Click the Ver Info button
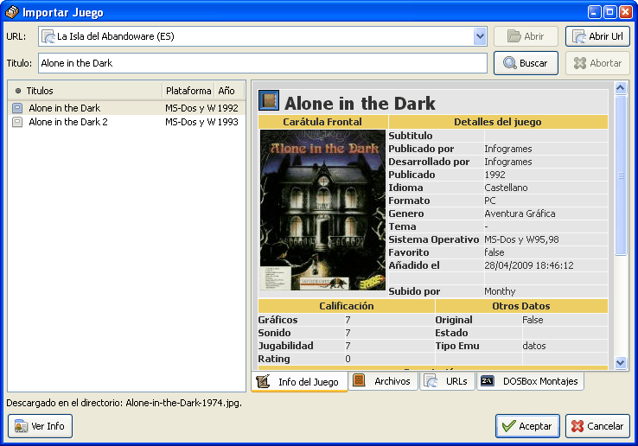 tap(41, 426)
